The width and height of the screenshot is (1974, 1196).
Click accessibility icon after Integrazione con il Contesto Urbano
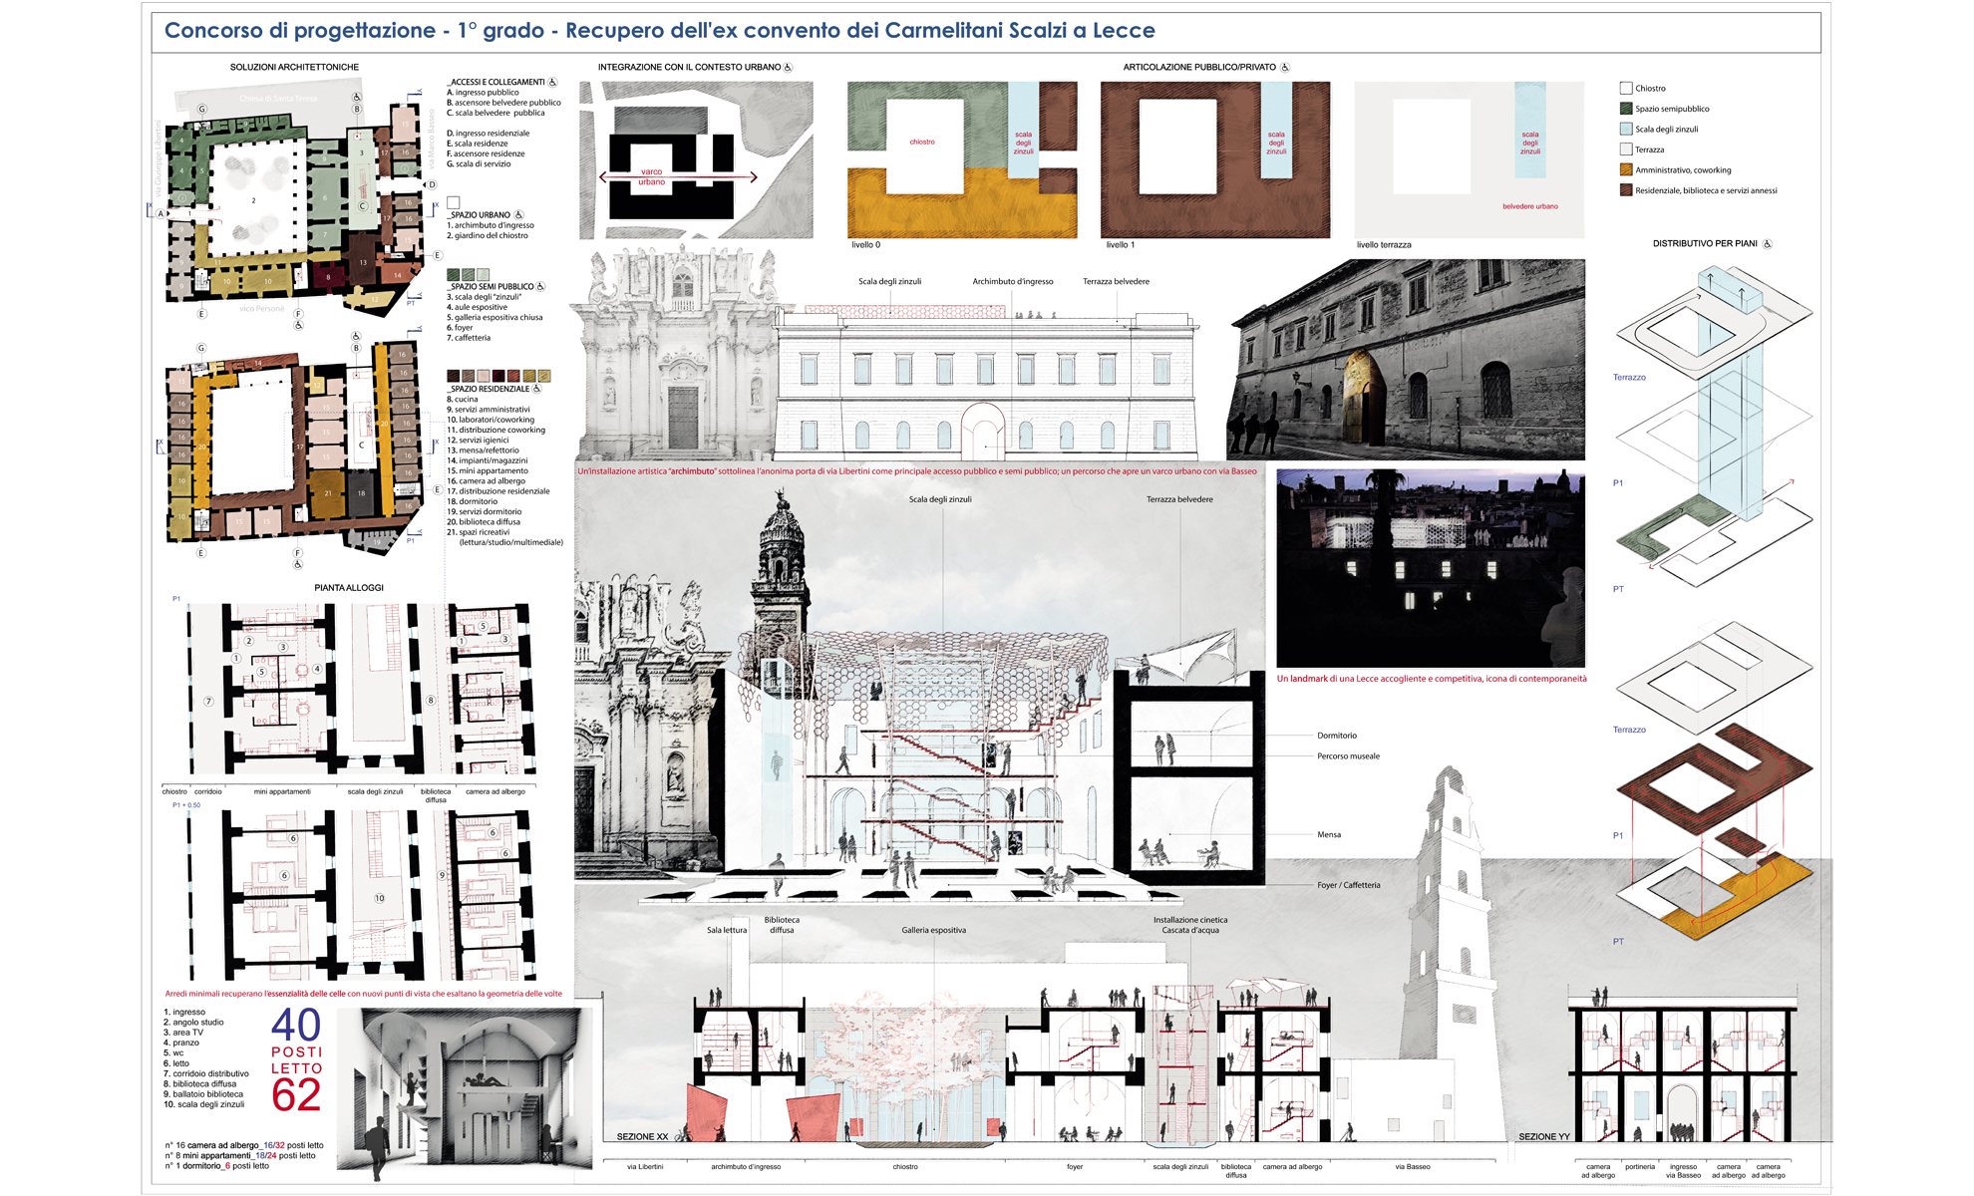(788, 68)
